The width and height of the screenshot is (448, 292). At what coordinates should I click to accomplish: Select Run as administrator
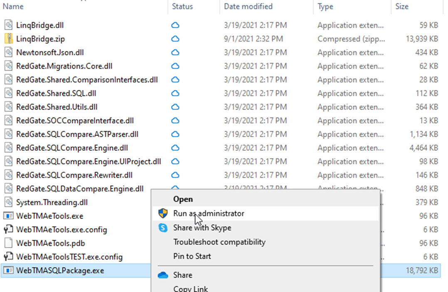click(x=209, y=213)
